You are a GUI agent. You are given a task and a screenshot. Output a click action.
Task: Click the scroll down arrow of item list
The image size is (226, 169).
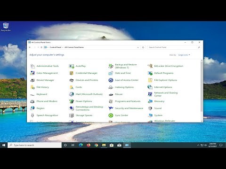(202, 121)
